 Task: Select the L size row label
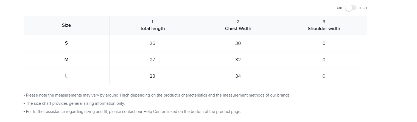(x=66, y=76)
